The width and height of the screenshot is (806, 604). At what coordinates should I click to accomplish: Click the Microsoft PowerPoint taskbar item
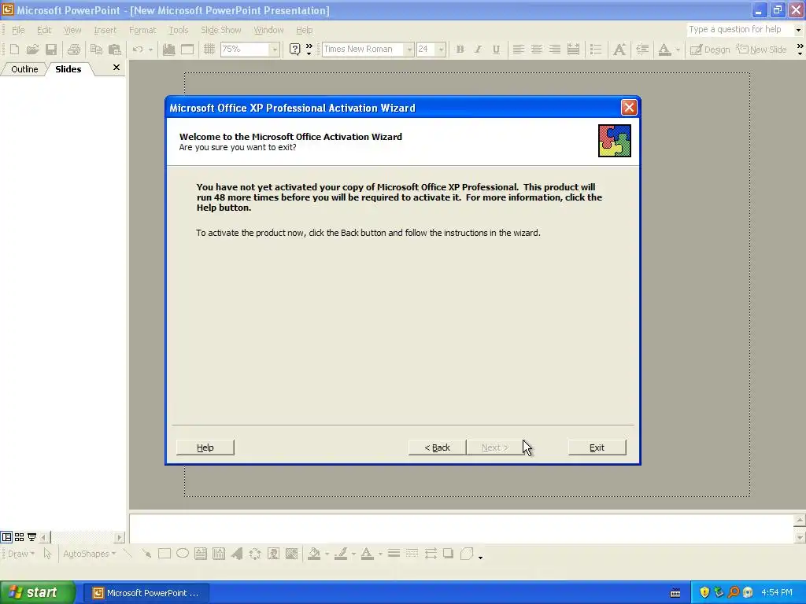pos(146,593)
